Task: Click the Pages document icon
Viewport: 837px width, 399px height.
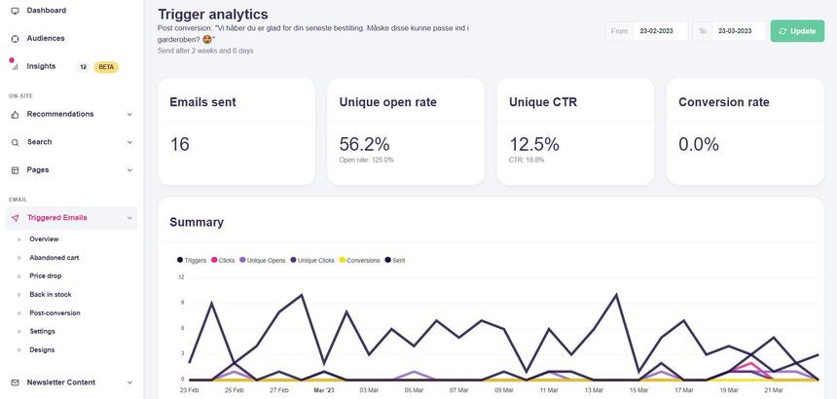Action: pos(15,170)
